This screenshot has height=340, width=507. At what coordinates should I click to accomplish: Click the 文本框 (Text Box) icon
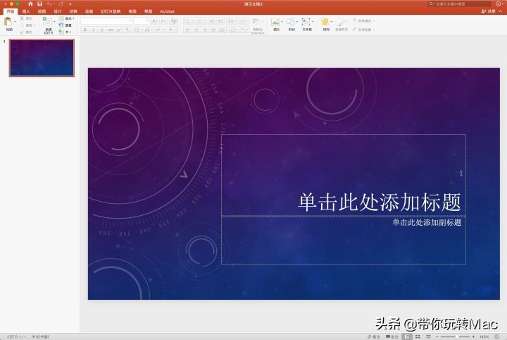[x=306, y=22]
